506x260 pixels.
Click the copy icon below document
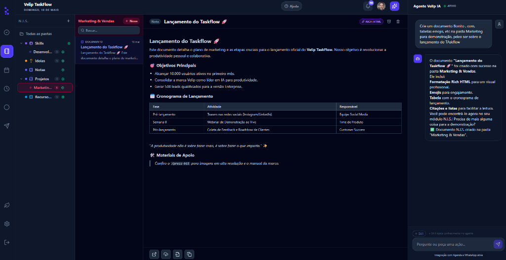189,254
